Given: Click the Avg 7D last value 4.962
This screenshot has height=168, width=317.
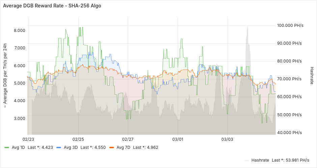Looking at the screenshot, I should (x=151, y=147).
